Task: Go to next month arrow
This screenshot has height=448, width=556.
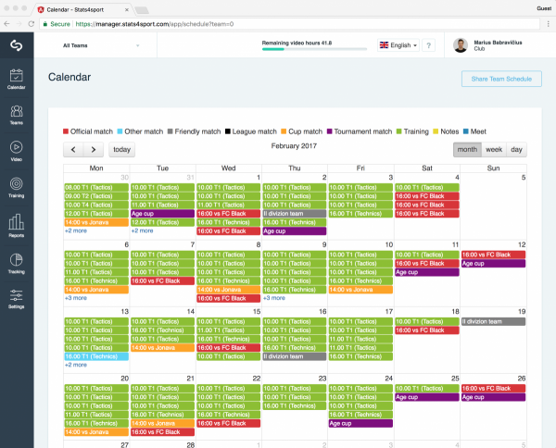Action: point(94,149)
